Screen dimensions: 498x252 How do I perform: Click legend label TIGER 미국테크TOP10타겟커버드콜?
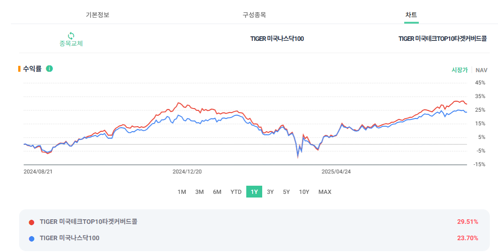pyautogui.click(x=89, y=222)
